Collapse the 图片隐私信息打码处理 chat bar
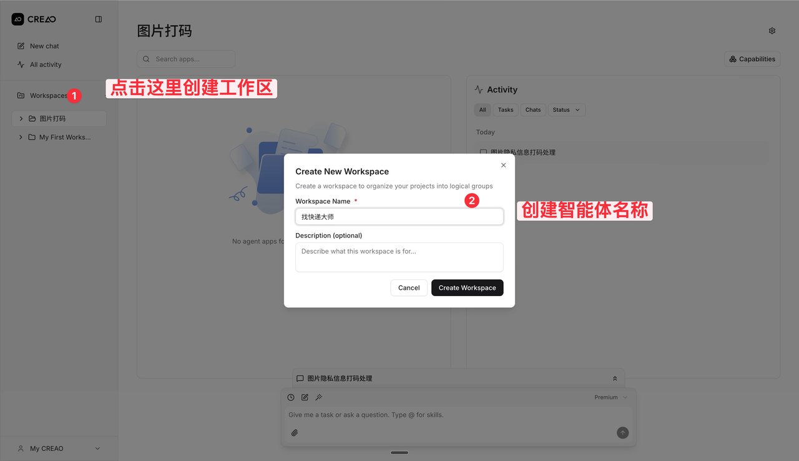Viewport: 799px width, 461px height. pyautogui.click(x=615, y=379)
